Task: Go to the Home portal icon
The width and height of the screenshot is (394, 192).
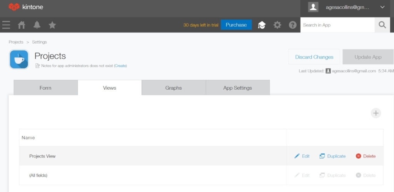Action: point(22,25)
